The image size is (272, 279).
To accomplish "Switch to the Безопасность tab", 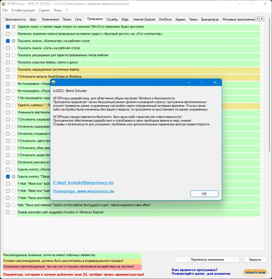I will (15, 19).
